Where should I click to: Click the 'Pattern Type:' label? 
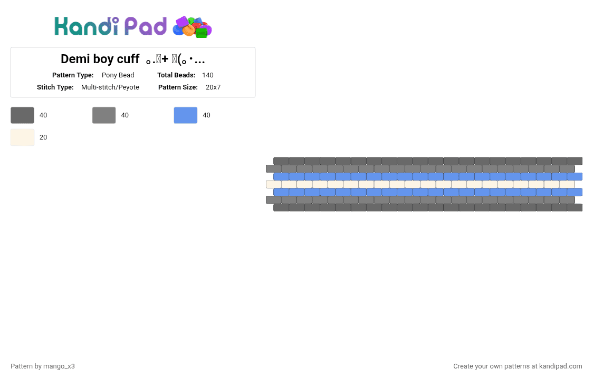73,75
